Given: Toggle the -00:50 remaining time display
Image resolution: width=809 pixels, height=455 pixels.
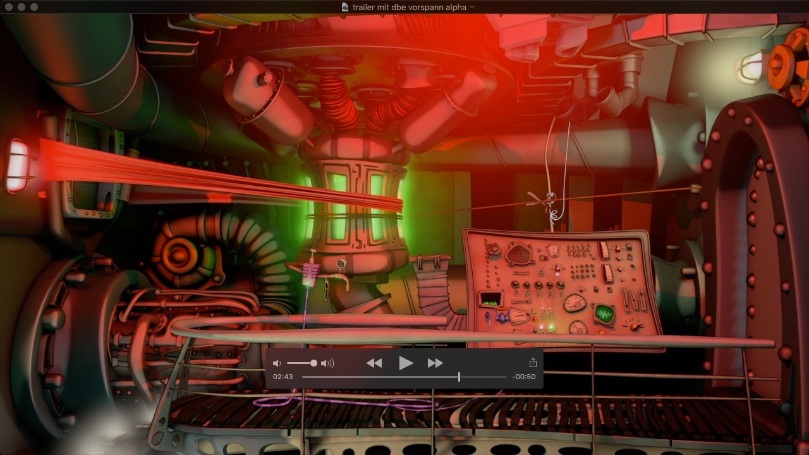Looking at the screenshot, I should [x=524, y=377].
